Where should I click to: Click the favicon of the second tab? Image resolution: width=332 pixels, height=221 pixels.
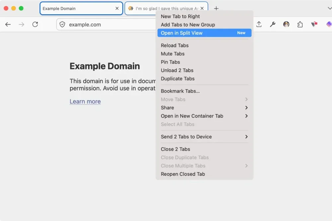130,8
